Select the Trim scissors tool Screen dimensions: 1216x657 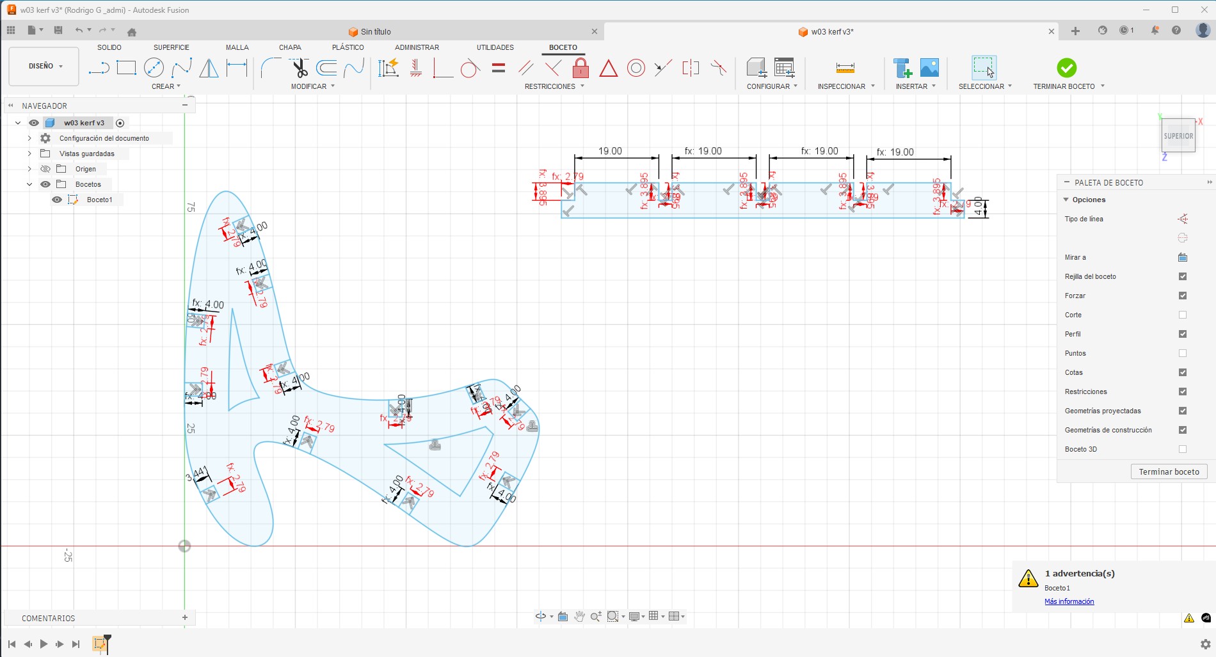(x=299, y=68)
